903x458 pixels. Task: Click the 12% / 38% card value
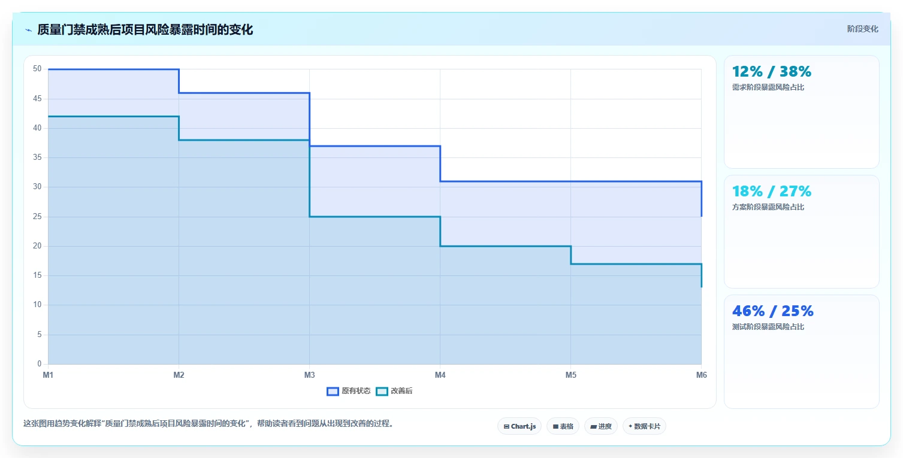[x=771, y=72]
